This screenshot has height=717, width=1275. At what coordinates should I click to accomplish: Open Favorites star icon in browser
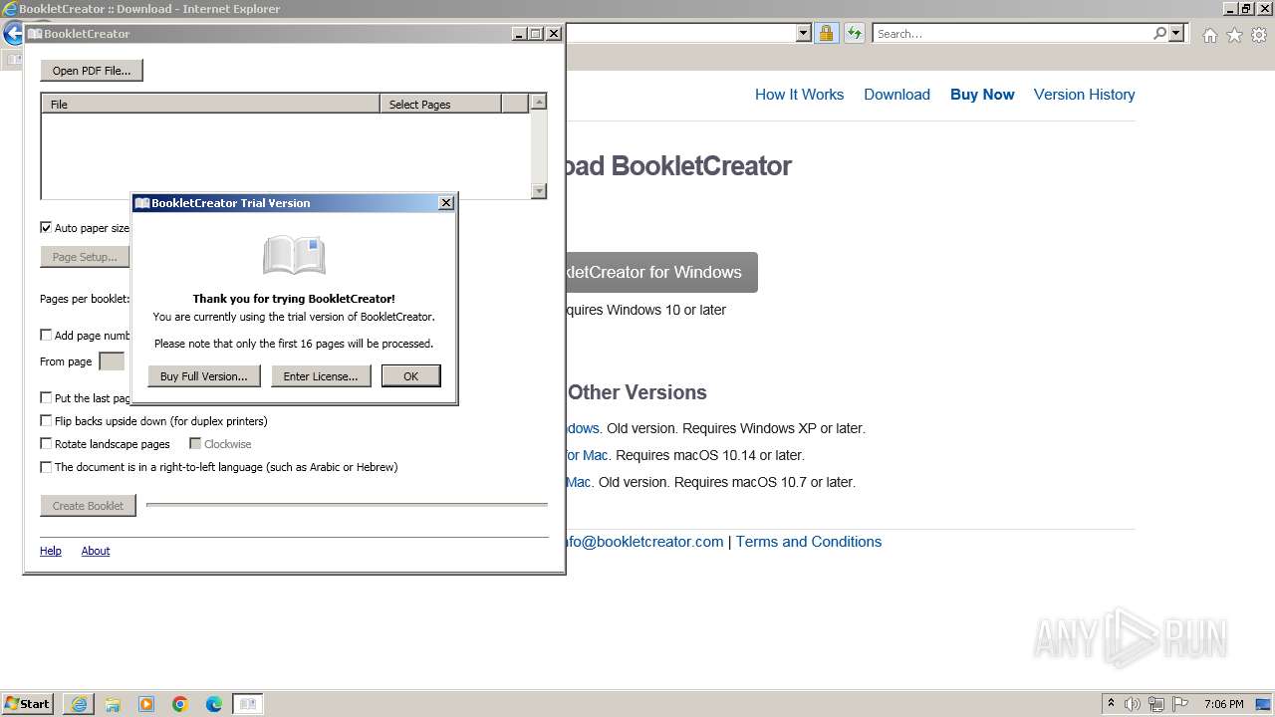click(1234, 35)
